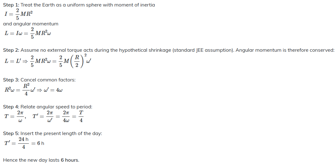Select the moment of inertia formula I = 2/5 MR²

click(x=18, y=14)
